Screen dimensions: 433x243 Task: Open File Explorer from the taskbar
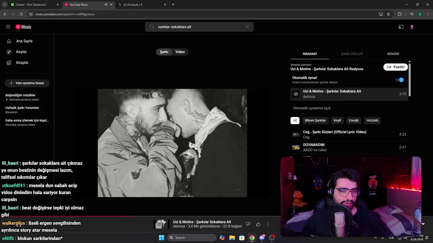(232, 238)
